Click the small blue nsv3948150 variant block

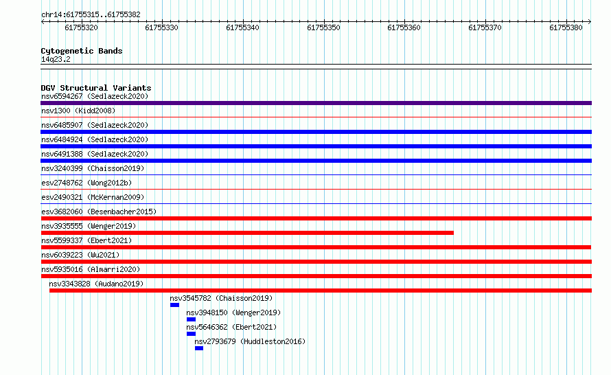point(191,319)
